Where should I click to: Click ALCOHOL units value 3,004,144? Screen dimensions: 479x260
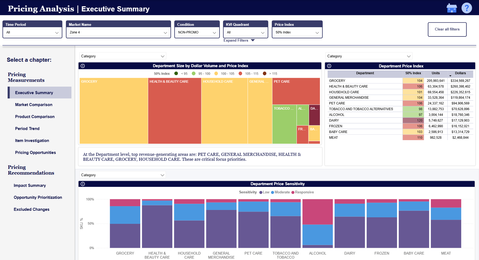(436, 115)
